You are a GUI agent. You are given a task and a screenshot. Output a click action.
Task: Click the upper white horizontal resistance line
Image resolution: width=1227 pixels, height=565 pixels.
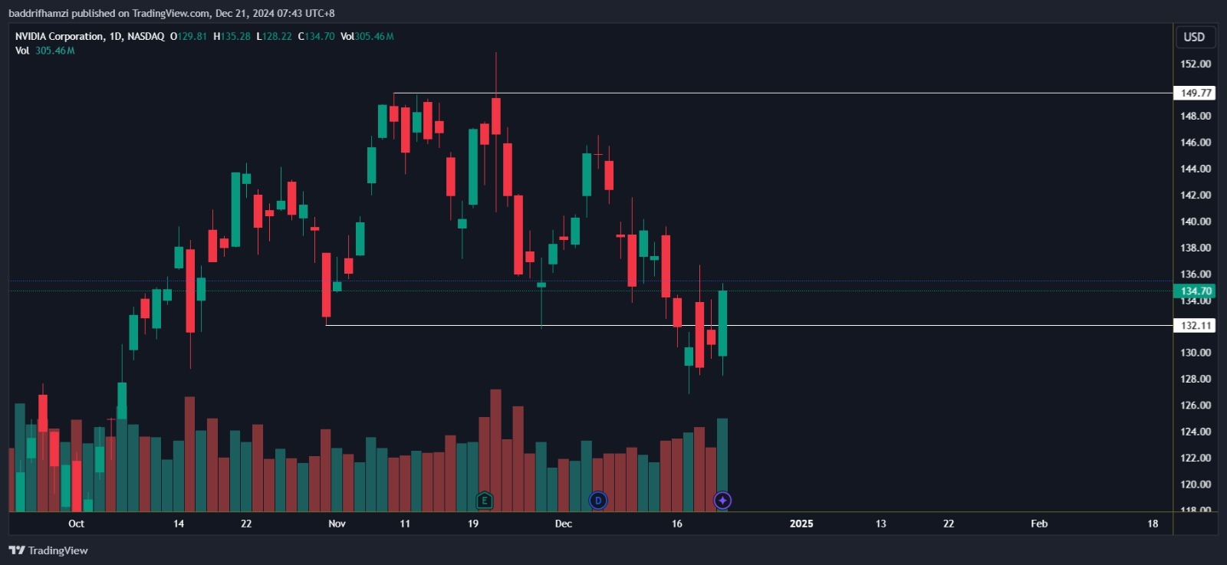[782, 93]
